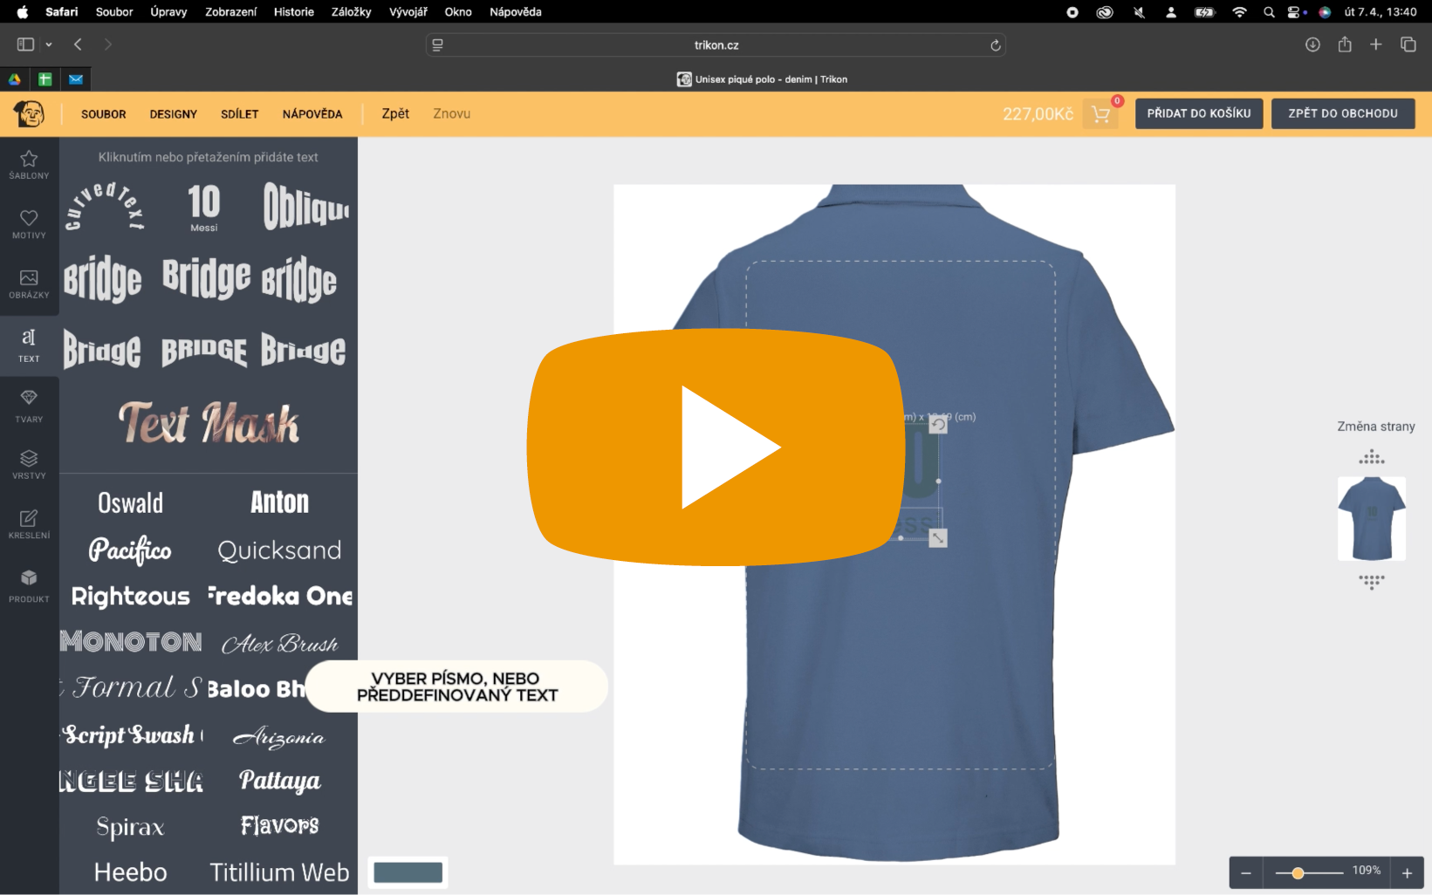Select the Kreslení drawing tool
The width and height of the screenshot is (1432, 895).
29,524
